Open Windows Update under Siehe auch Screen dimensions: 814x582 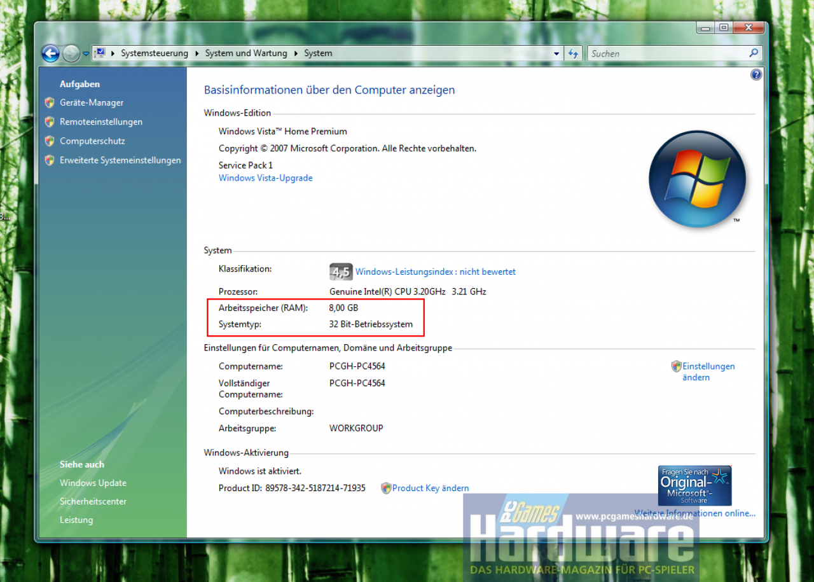(x=93, y=483)
